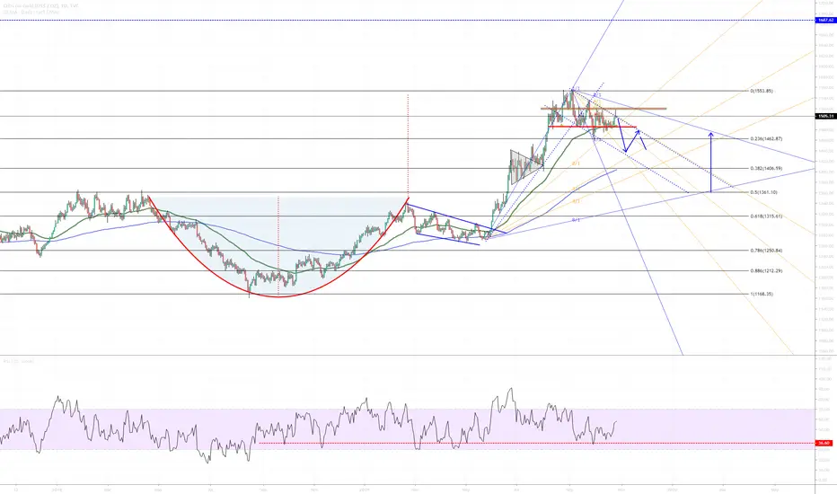Click the 2019 label on time axis
Image resolution: width=837 pixels, height=494 pixels.
click(366, 489)
